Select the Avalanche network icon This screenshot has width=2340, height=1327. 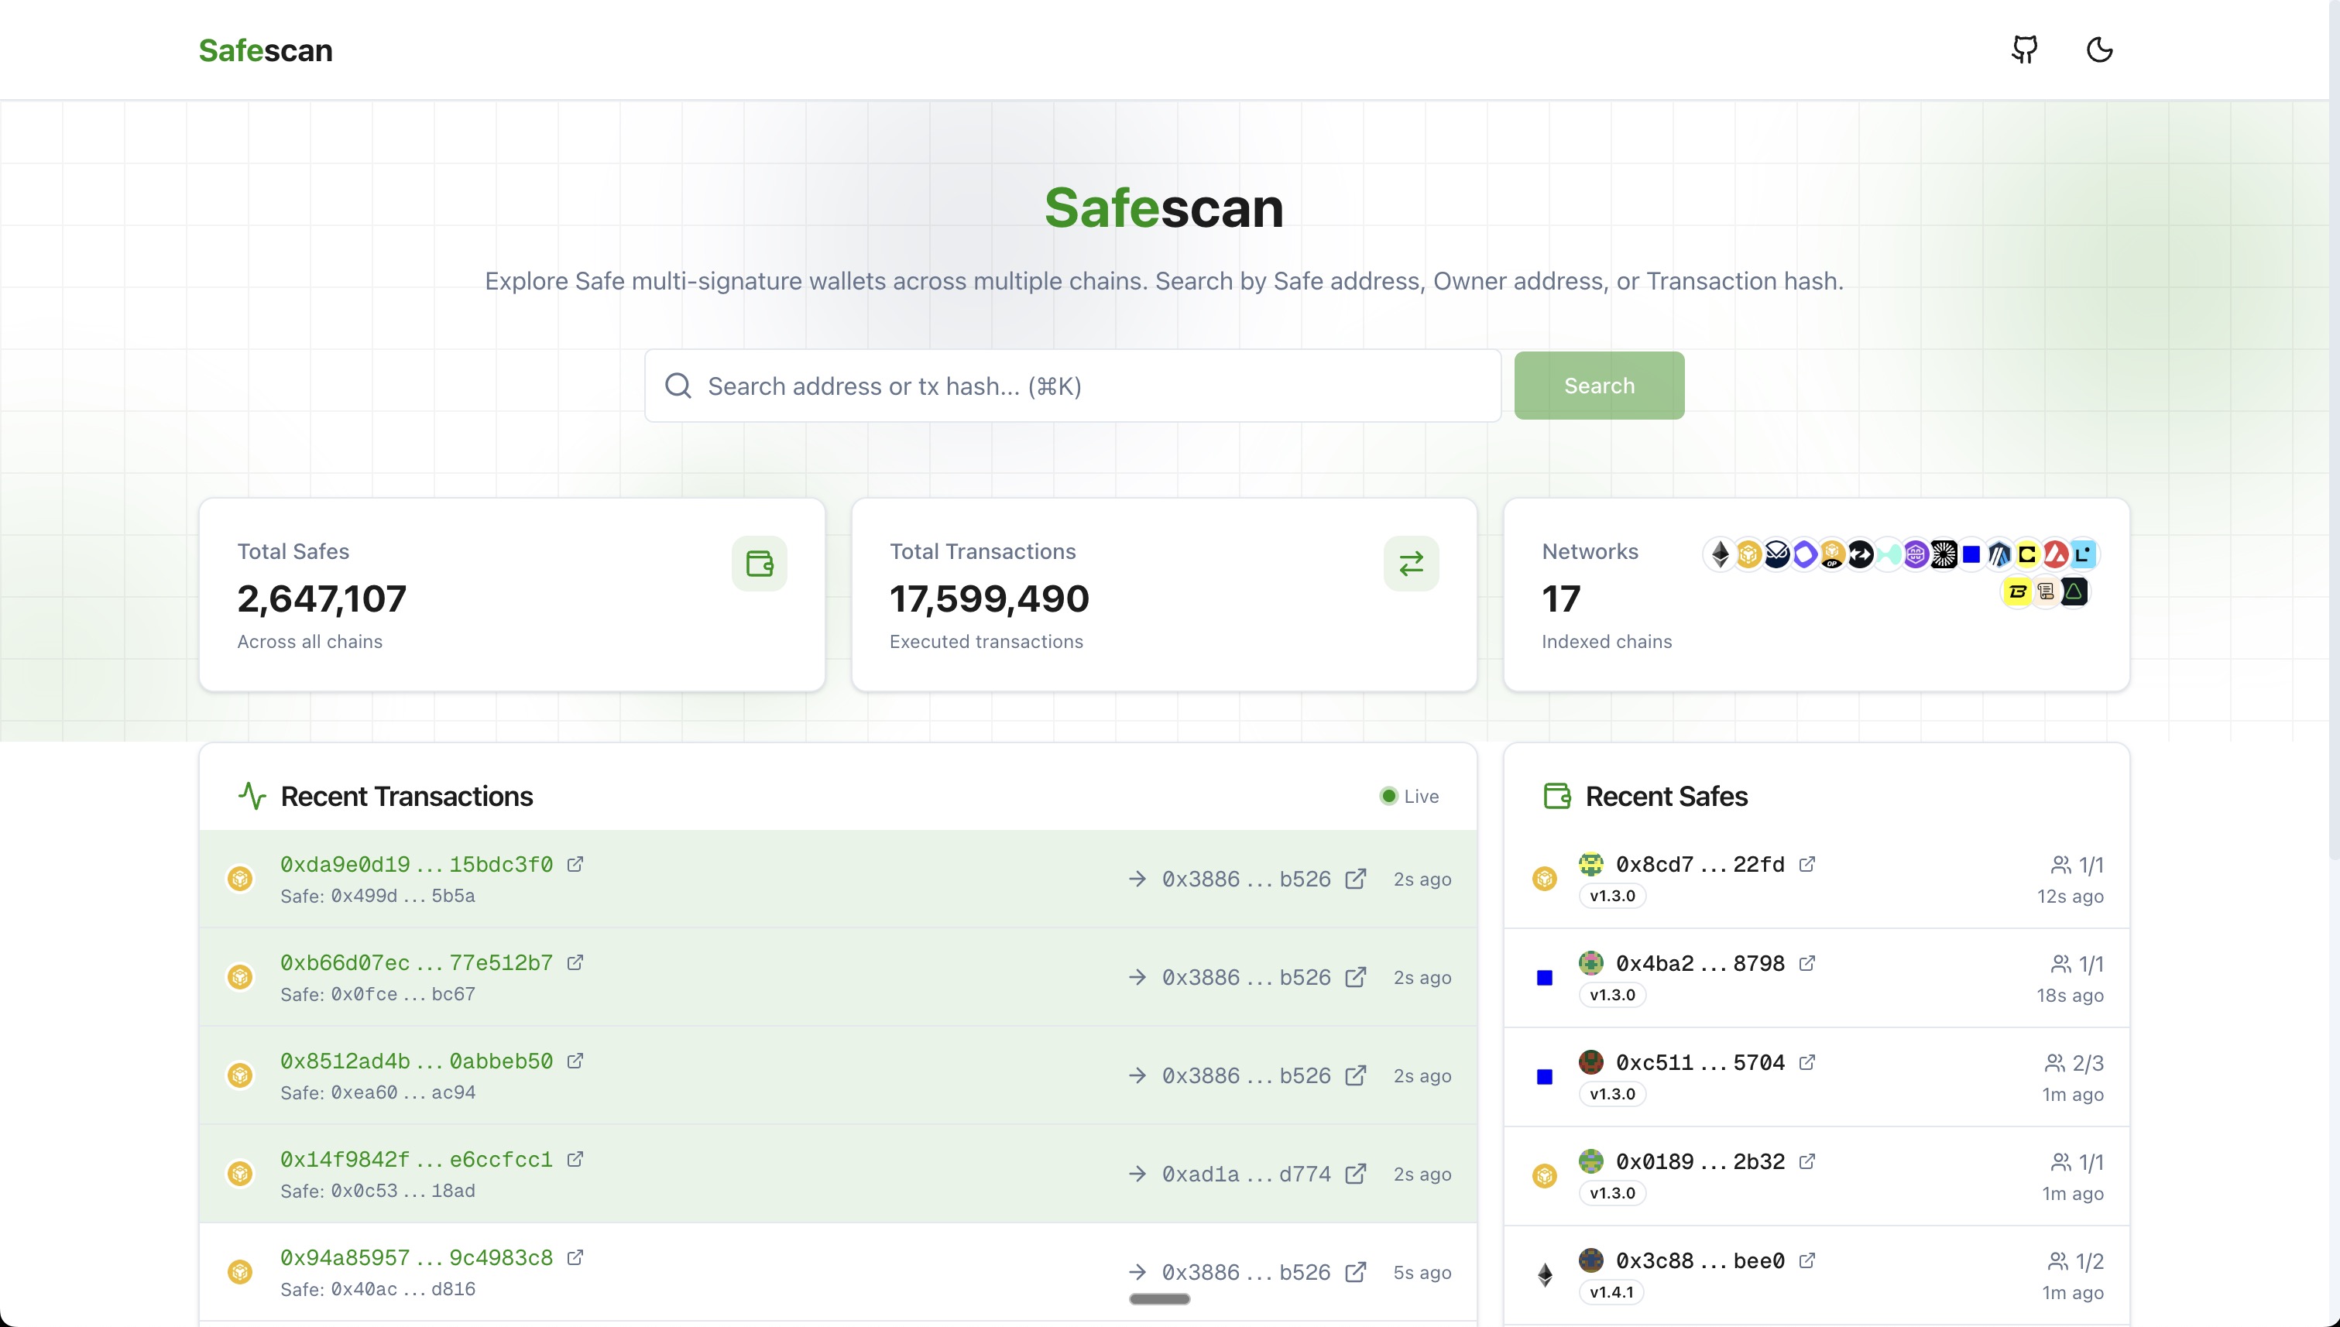[2056, 554]
